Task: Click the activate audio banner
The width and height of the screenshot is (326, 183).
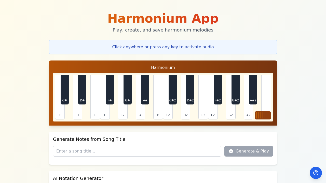Action: pos(163,47)
